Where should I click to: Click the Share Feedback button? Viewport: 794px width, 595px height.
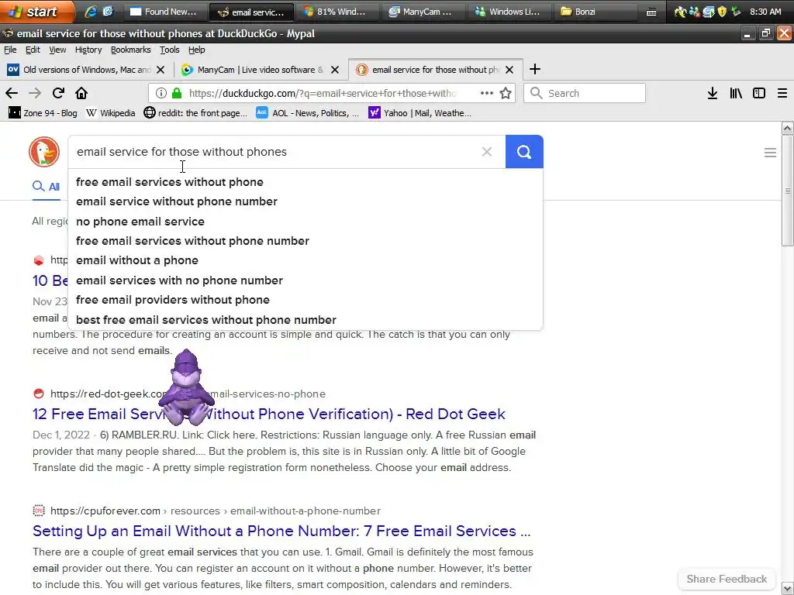tap(726, 579)
